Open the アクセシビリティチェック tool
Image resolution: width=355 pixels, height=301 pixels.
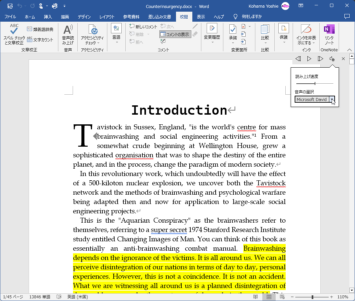coord(92,35)
